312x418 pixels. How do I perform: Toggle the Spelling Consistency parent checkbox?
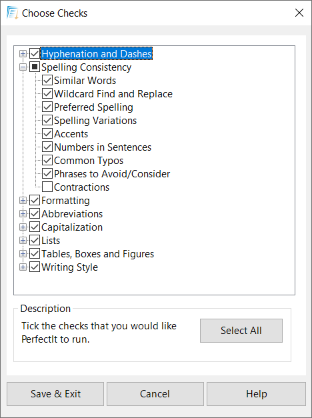pyautogui.click(x=35, y=67)
